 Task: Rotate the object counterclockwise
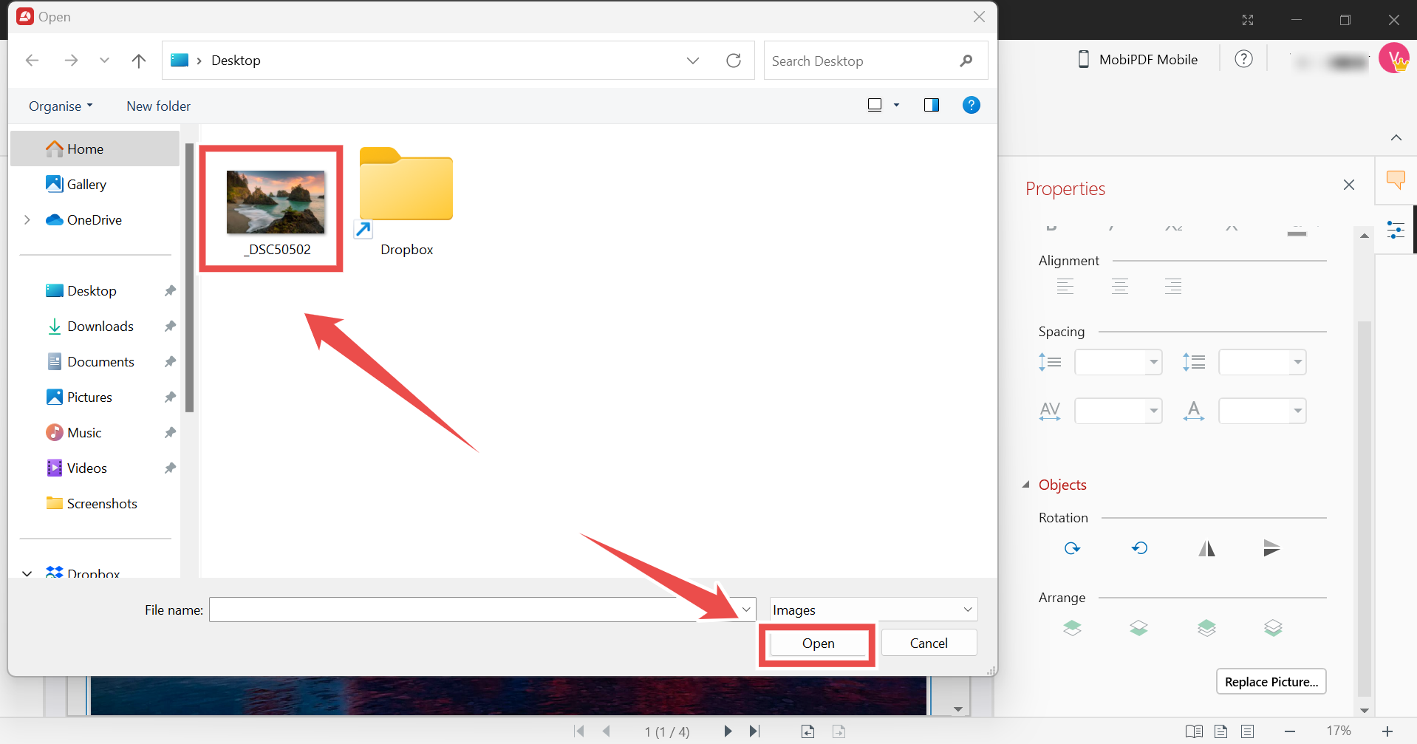coord(1139,548)
